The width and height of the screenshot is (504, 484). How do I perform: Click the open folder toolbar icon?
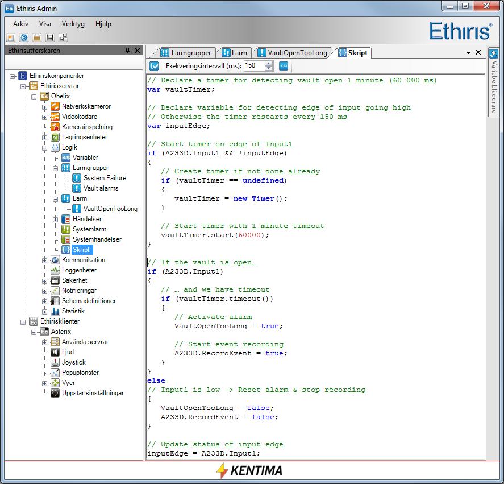tap(37, 38)
